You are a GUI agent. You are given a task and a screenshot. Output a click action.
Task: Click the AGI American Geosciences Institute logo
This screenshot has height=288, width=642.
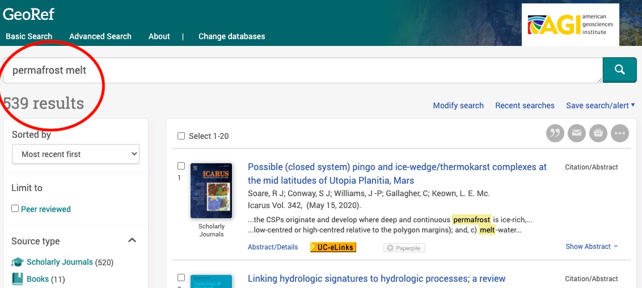click(570, 24)
